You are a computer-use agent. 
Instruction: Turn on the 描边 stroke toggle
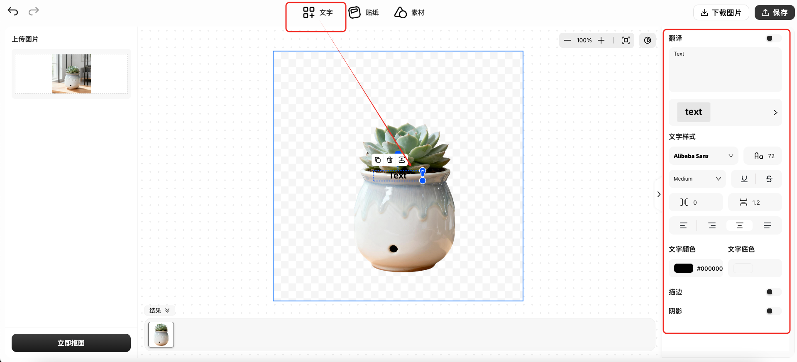773,292
